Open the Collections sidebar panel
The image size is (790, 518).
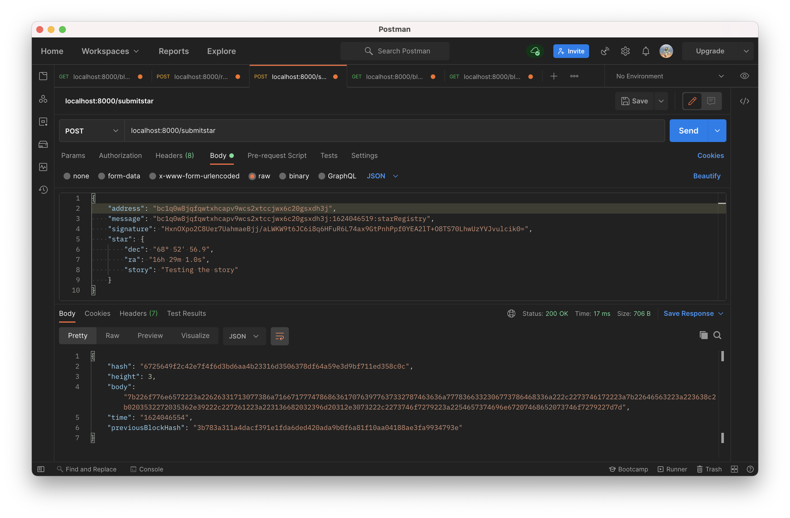(43, 76)
